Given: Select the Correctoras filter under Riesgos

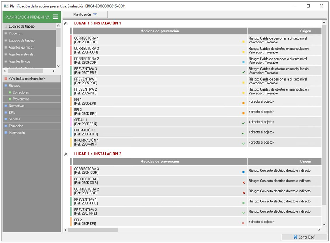Looking at the screenshot, I should pyautogui.click(x=21, y=92).
